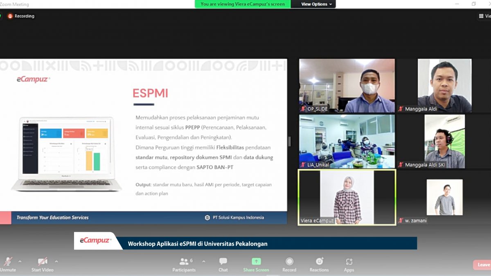Click the laptop dashboard image on the slide
The image size is (491, 276).
pyautogui.click(x=66, y=154)
